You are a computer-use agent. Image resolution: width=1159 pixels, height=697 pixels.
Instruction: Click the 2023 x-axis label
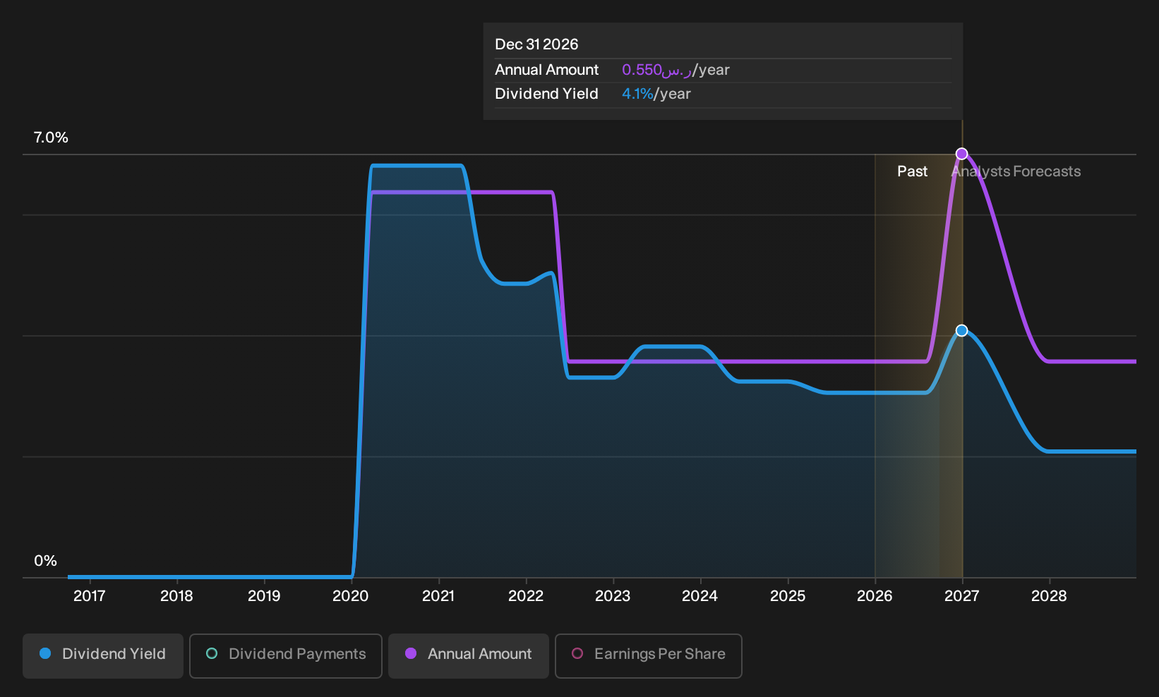(613, 596)
